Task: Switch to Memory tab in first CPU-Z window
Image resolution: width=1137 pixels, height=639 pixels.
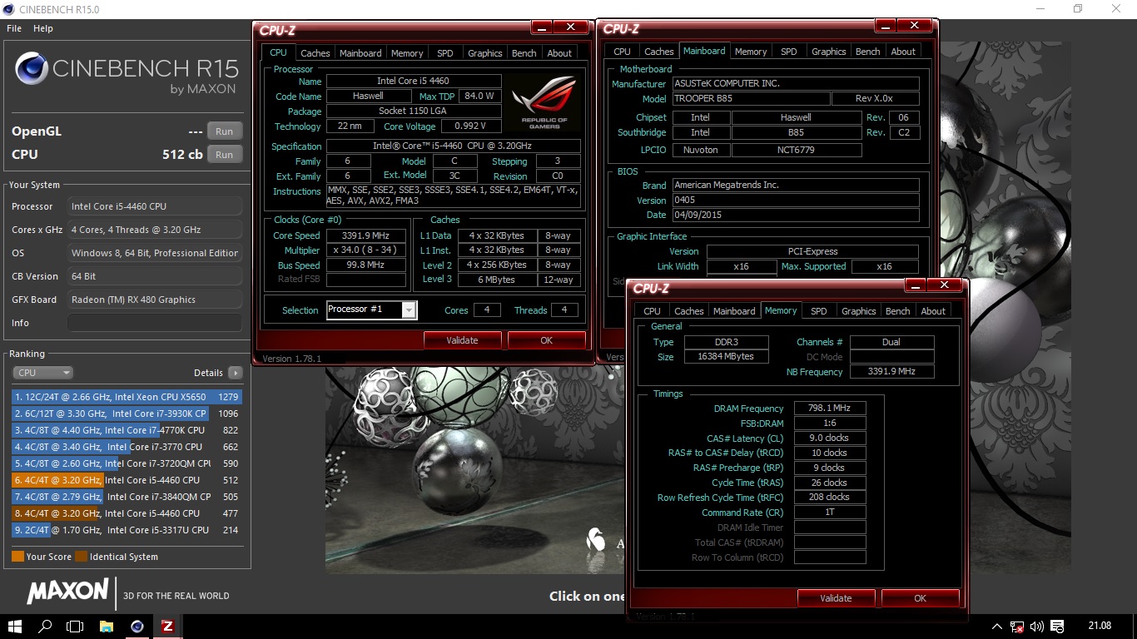Action: [x=407, y=53]
